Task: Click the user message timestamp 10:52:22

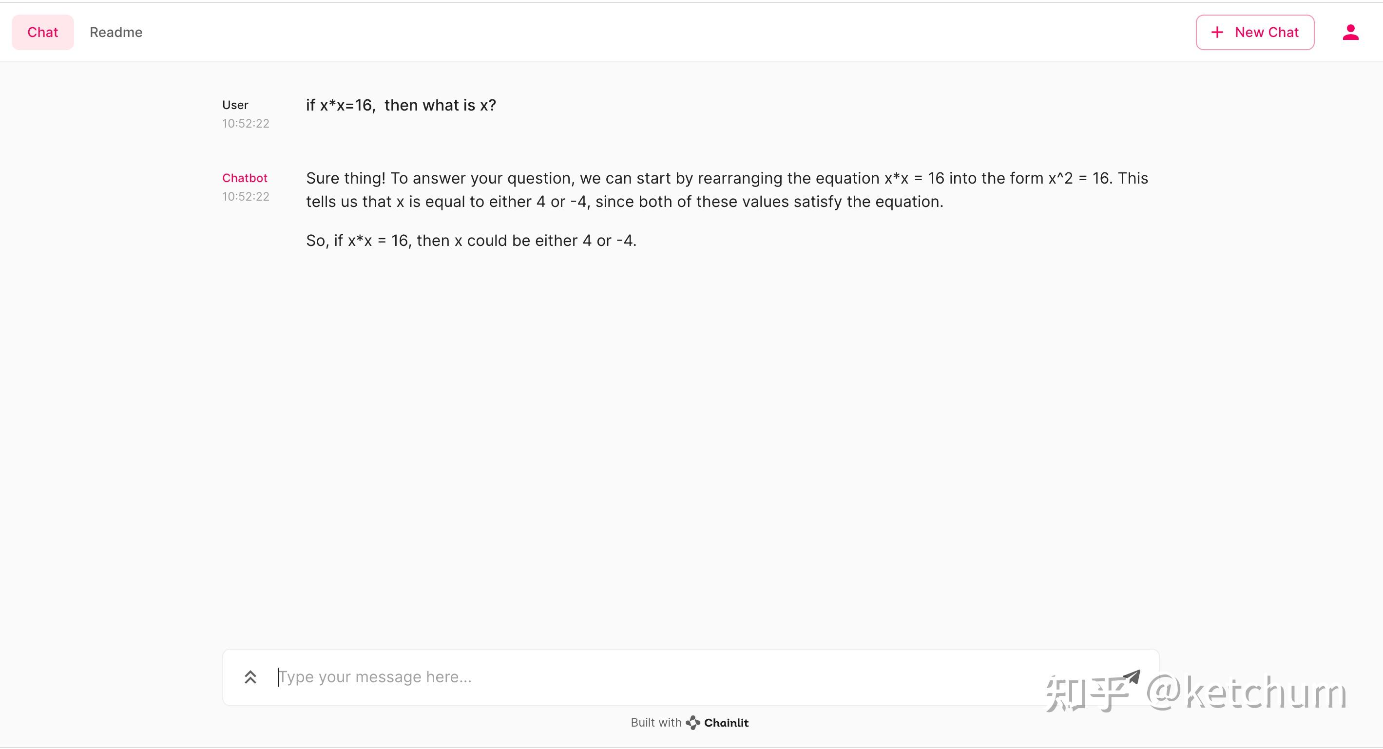Action: click(x=246, y=123)
